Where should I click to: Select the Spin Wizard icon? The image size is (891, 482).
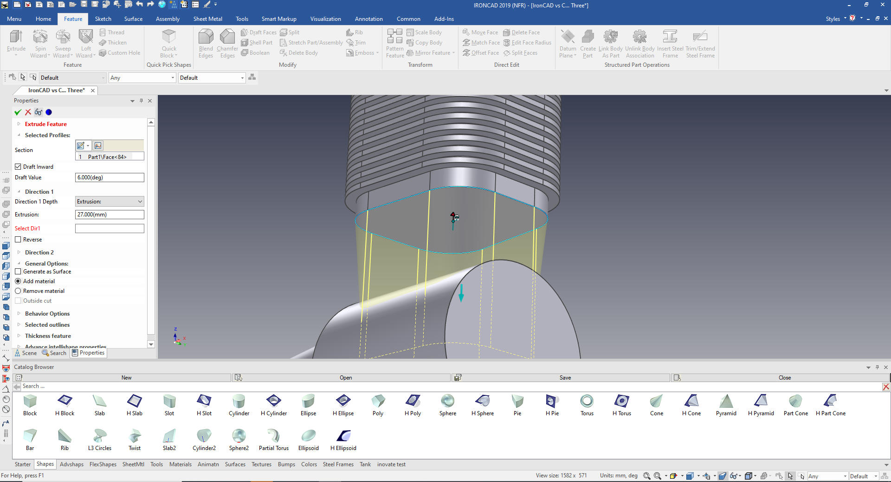pyautogui.click(x=40, y=37)
